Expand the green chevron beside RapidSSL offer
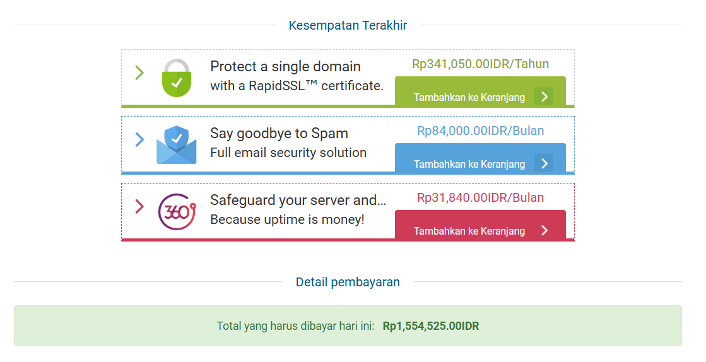Viewport: 706px width, 362px height. coord(139,73)
